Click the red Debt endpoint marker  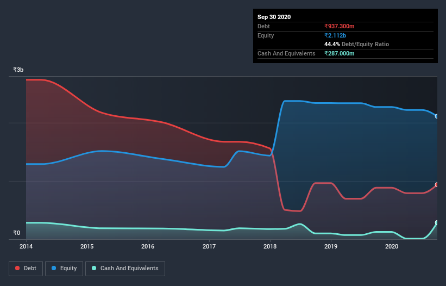click(x=437, y=185)
